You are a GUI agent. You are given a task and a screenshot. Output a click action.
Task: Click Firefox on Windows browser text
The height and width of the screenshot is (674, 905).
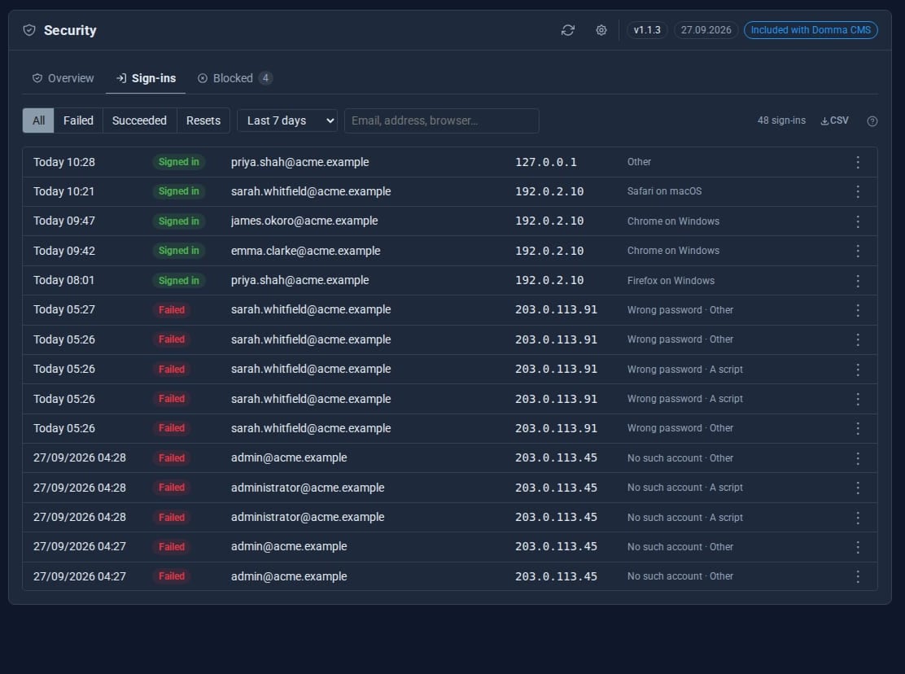click(671, 281)
